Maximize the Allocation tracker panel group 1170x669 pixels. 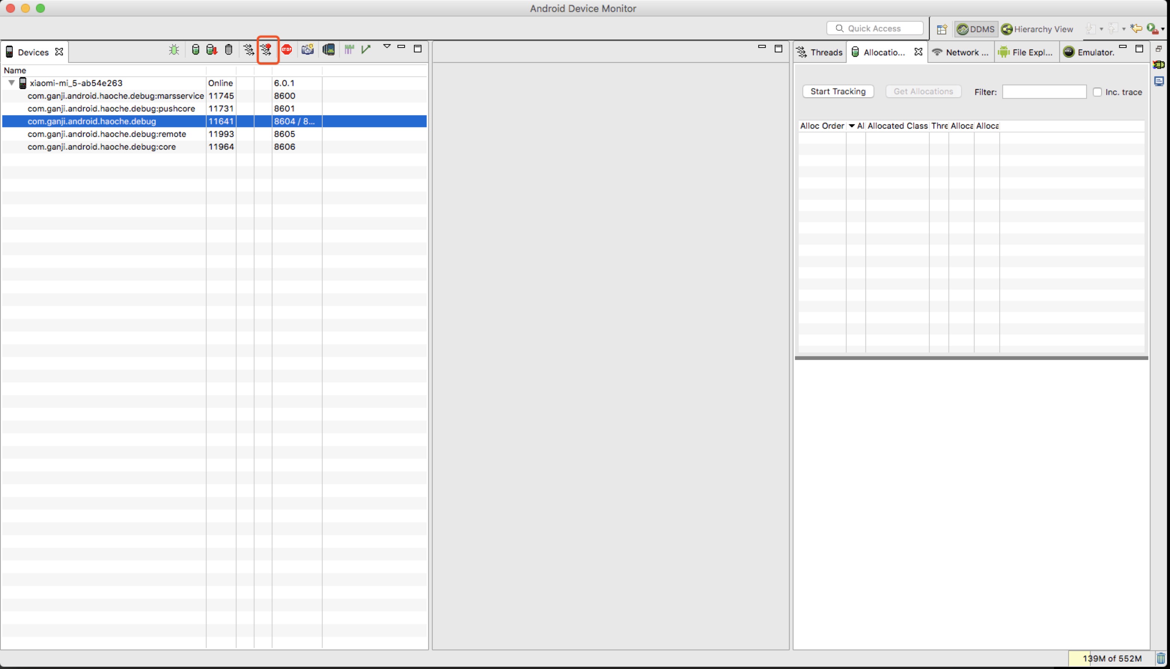1139,49
